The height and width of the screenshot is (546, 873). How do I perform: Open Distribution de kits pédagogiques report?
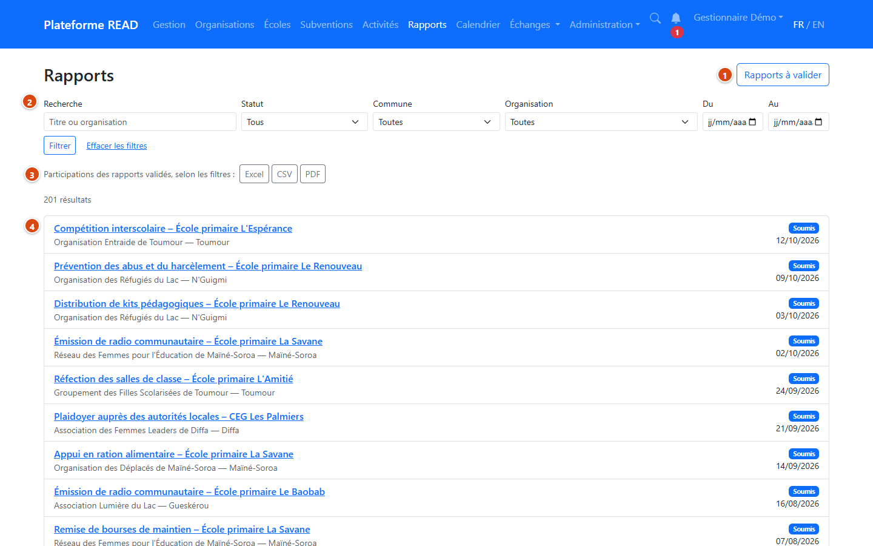(x=197, y=303)
